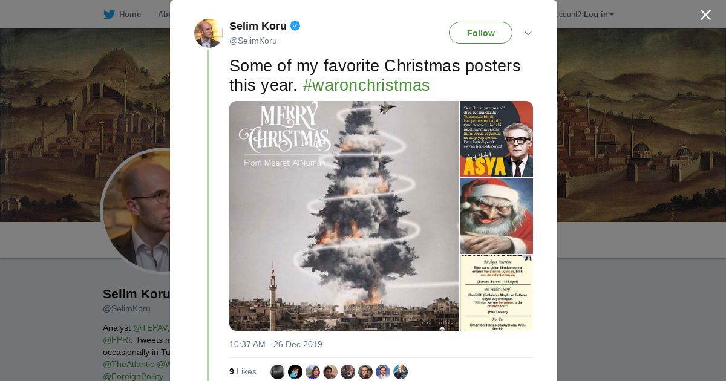Viewport: 726px width, 381px height.
Task: Expand the tweet options chevron
Action: pyautogui.click(x=528, y=33)
